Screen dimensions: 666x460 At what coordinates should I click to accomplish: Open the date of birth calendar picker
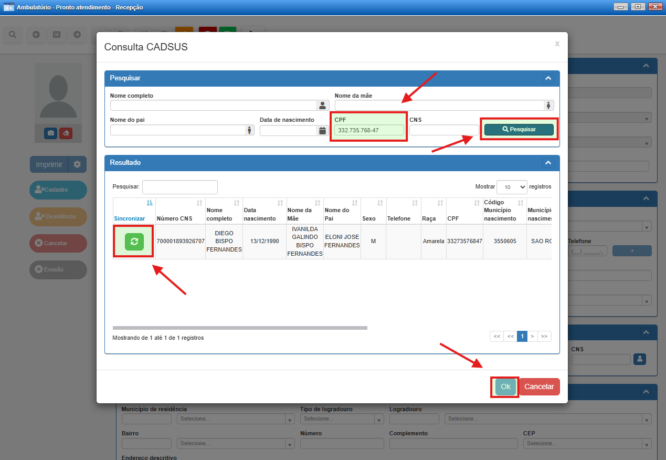pos(322,131)
